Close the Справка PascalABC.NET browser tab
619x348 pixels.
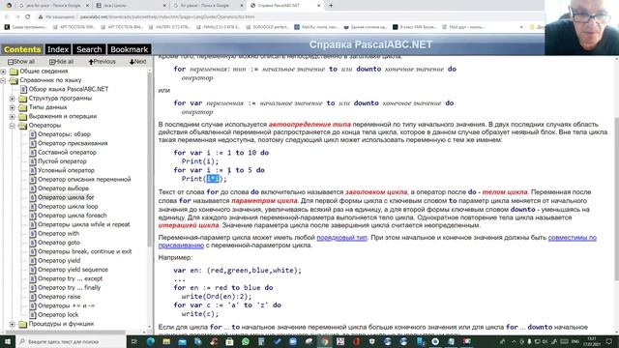(x=319, y=6)
